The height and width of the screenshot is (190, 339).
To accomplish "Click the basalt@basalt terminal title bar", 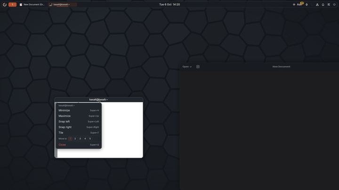I will point(98,99).
